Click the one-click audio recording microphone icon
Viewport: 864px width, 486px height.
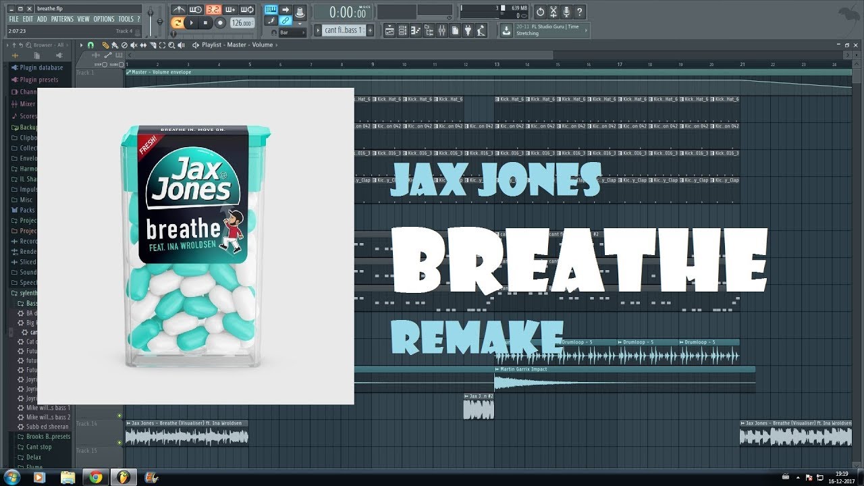tap(566, 12)
